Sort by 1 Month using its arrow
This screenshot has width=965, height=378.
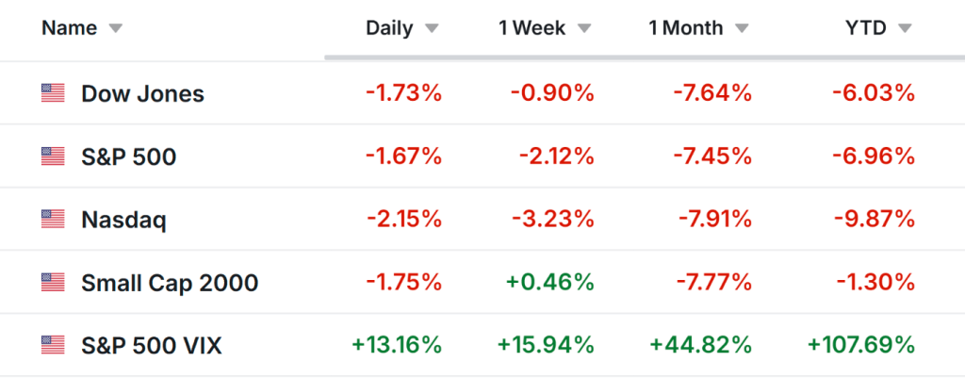point(743,29)
